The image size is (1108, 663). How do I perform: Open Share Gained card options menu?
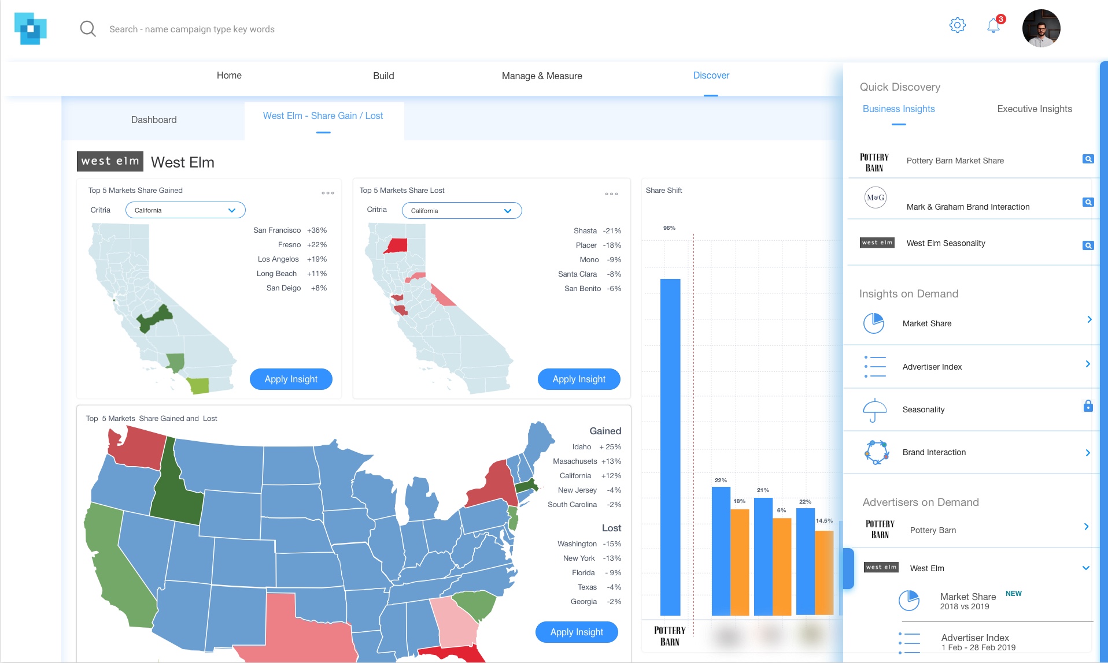pyautogui.click(x=328, y=193)
